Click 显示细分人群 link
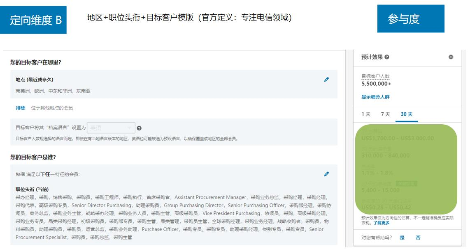This screenshot has height=251, width=470. click(x=375, y=97)
